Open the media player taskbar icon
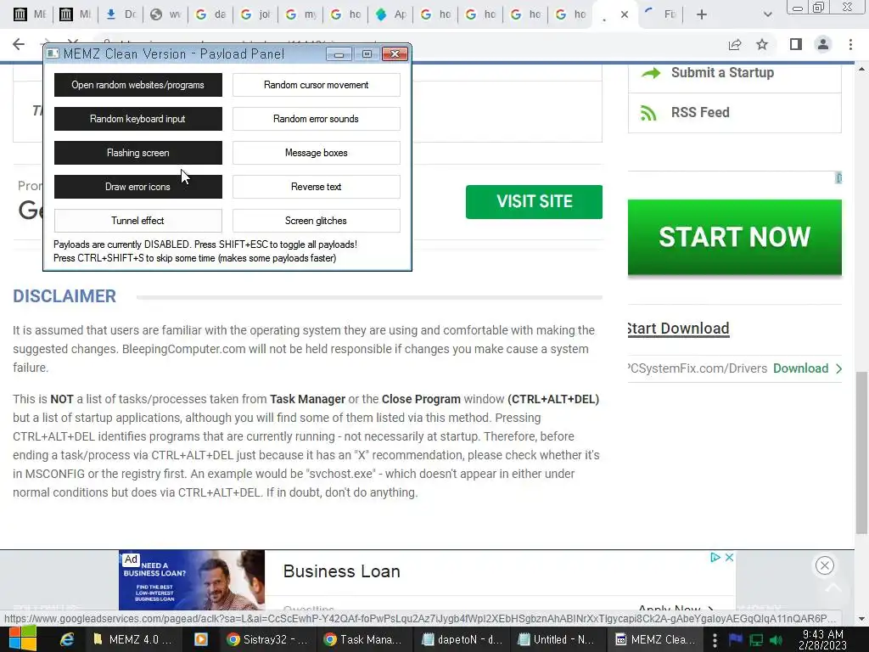869x652 pixels. [x=200, y=639]
